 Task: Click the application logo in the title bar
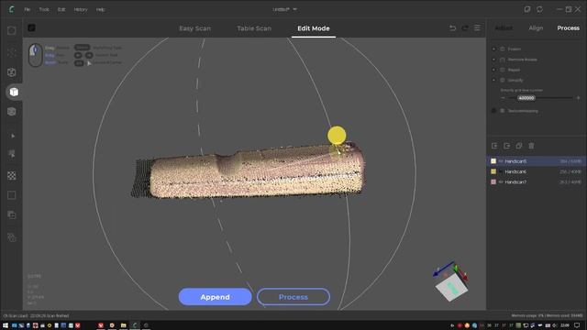(11, 9)
